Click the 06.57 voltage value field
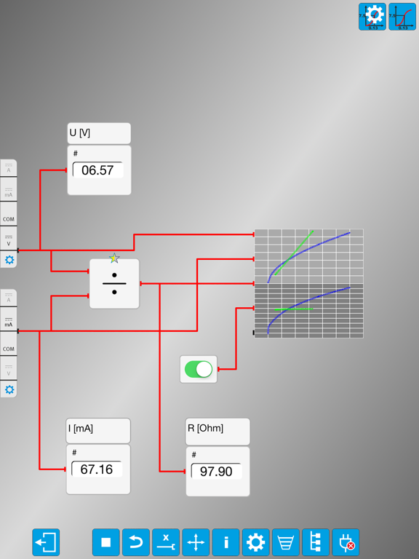The image size is (419, 559). pos(98,170)
